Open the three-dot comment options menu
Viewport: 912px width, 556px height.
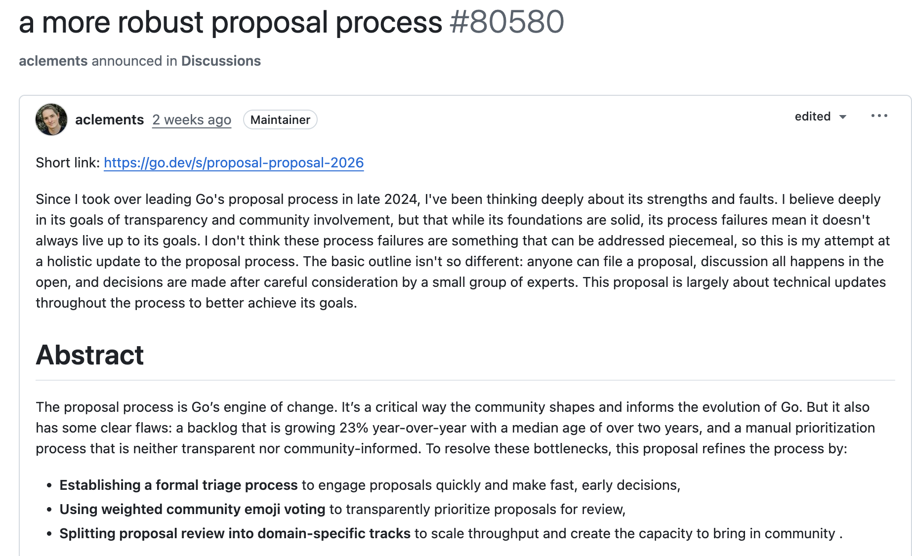(x=879, y=116)
